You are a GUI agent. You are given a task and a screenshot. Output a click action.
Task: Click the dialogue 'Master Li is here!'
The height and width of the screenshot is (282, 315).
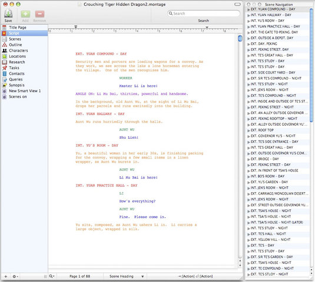(x=138, y=86)
